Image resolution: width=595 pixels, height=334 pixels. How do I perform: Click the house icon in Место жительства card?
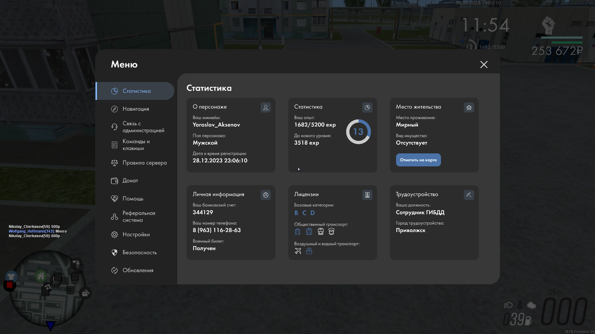click(469, 108)
